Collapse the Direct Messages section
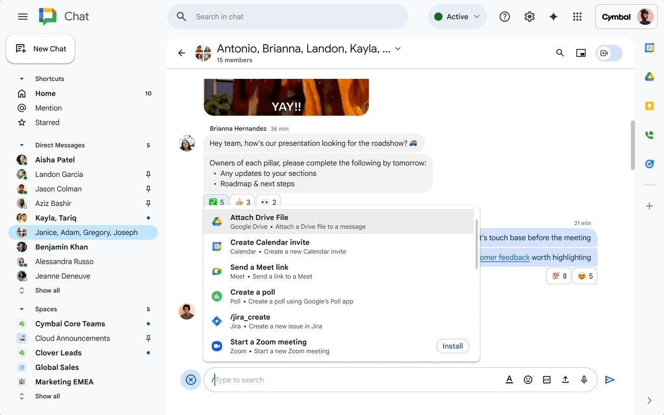The image size is (664, 415). pyautogui.click(x=22, y=145)
